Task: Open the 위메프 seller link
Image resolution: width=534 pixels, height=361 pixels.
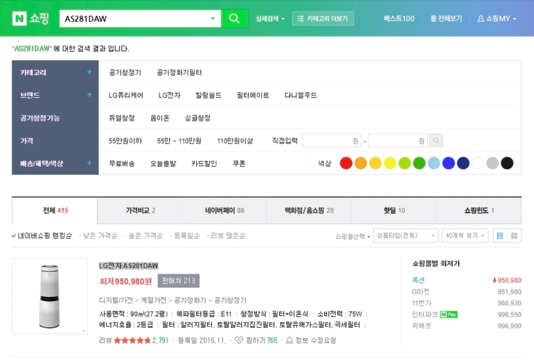Action: 422,325
